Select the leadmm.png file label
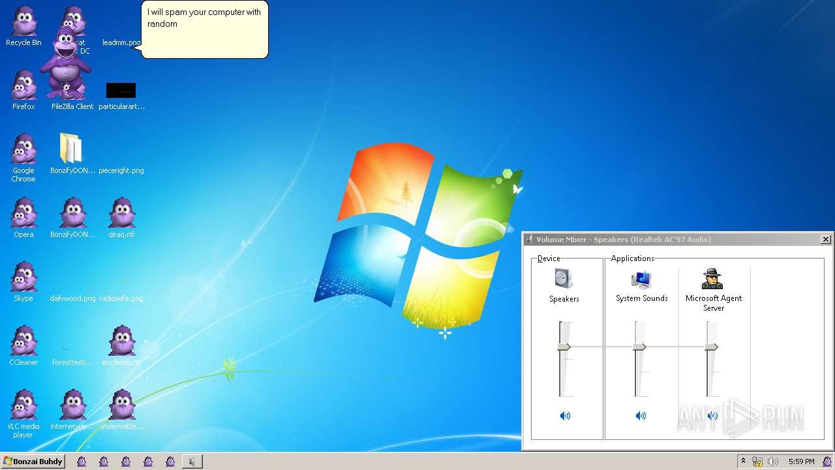This screenshot has height=470, width=835. (x=121, y=42)
